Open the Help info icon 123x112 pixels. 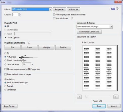(x=117, y=9)
